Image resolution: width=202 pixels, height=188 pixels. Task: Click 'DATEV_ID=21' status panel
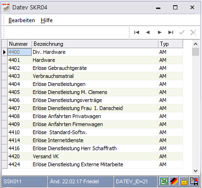(136, 181)
